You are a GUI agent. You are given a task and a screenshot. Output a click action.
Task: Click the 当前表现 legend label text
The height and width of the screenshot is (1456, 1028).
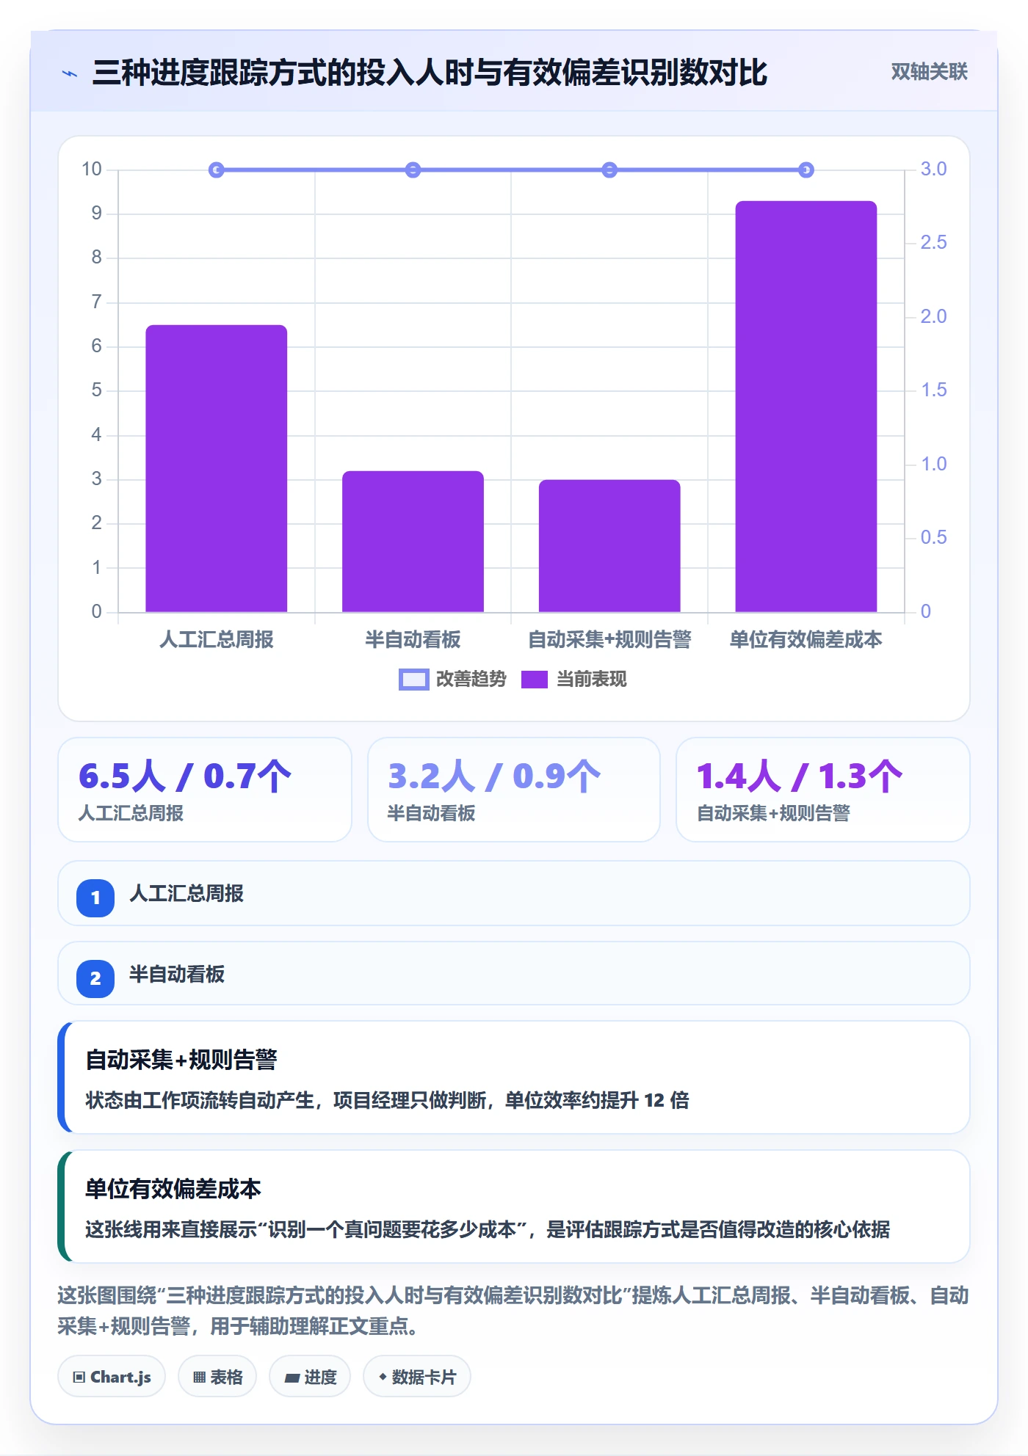592,680
